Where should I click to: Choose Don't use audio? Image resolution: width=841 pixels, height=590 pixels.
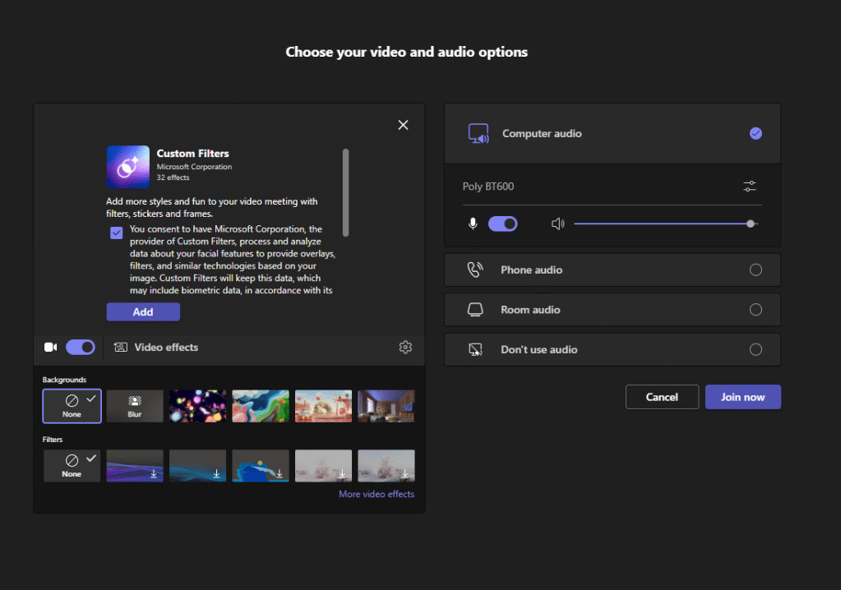(x=756, y=349)
